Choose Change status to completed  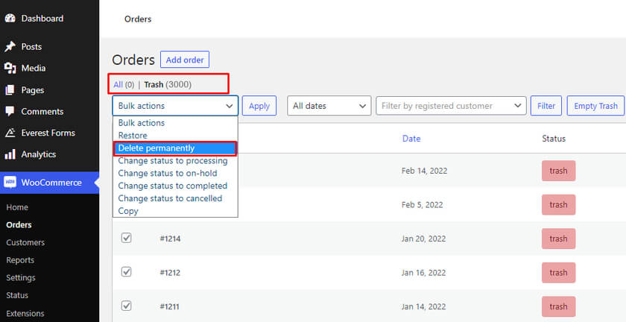175,186
